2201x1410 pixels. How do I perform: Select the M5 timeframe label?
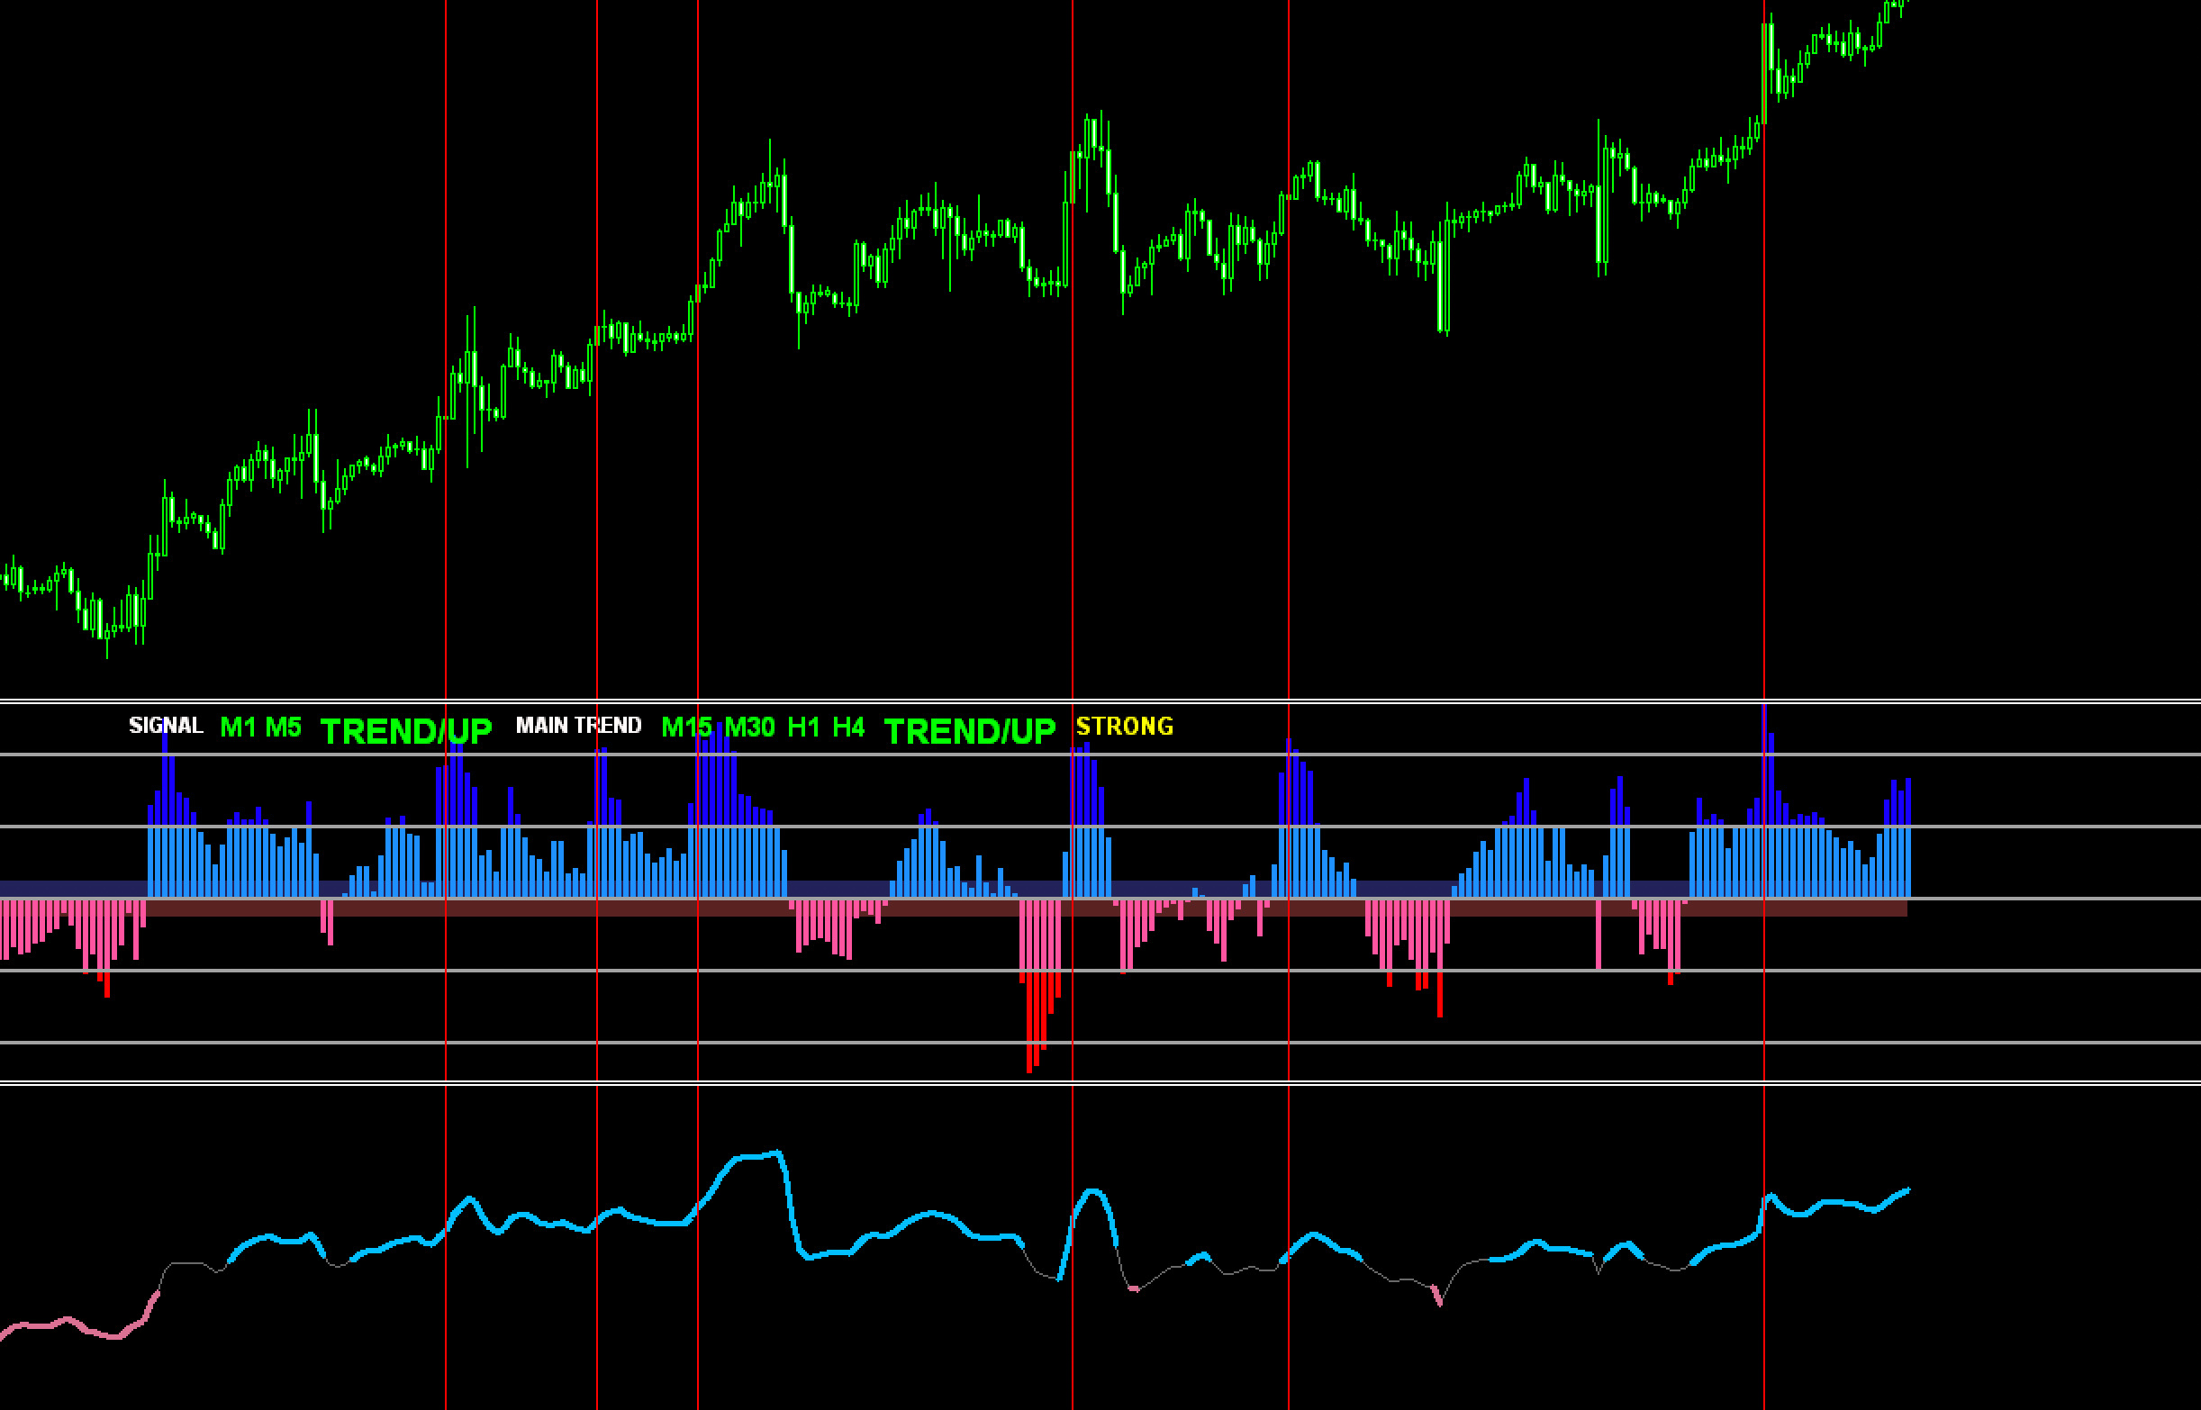(283, 727)
